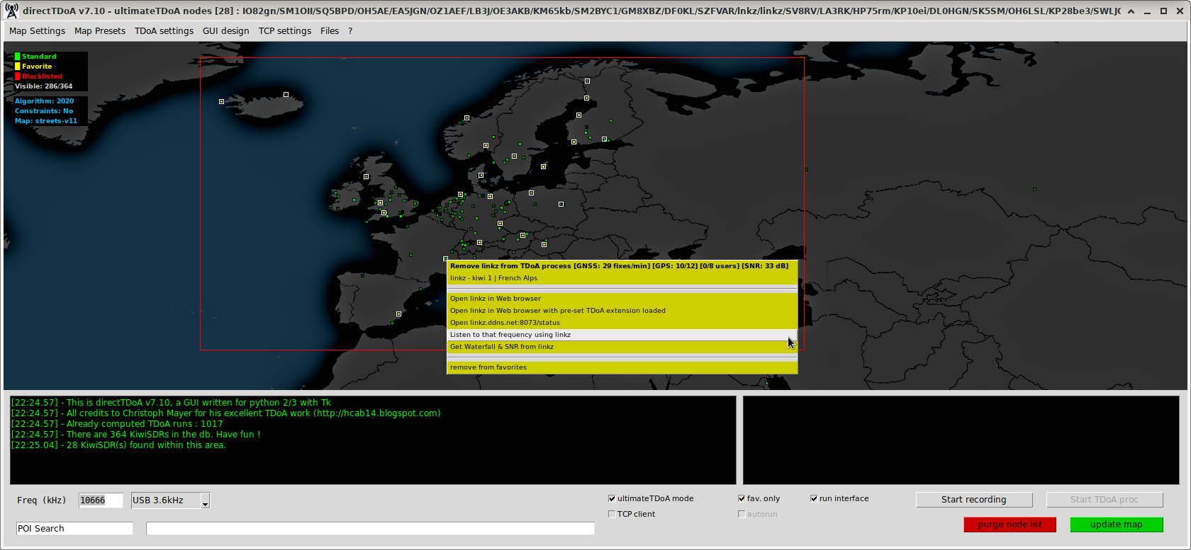Click the roll-up arrow in the title bar

(1131, 11)
